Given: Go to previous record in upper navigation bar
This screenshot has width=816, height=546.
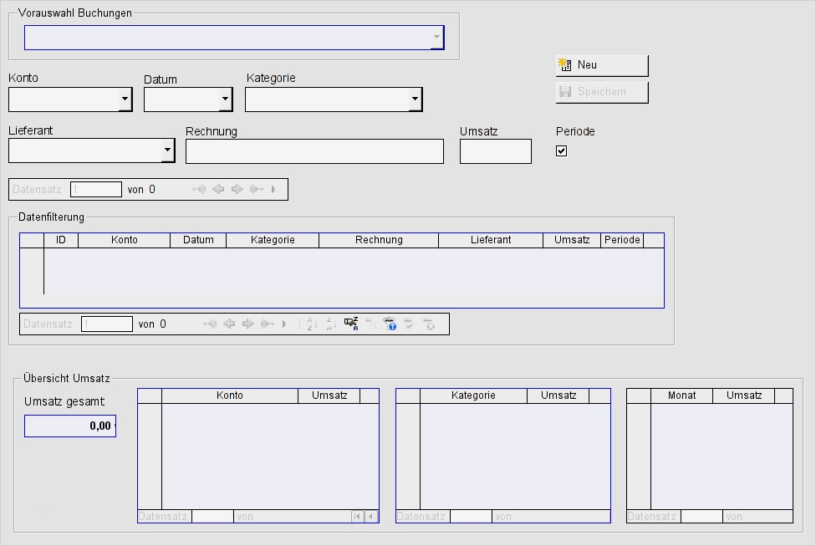Looking at the screenshot, I should click(218, 190).
